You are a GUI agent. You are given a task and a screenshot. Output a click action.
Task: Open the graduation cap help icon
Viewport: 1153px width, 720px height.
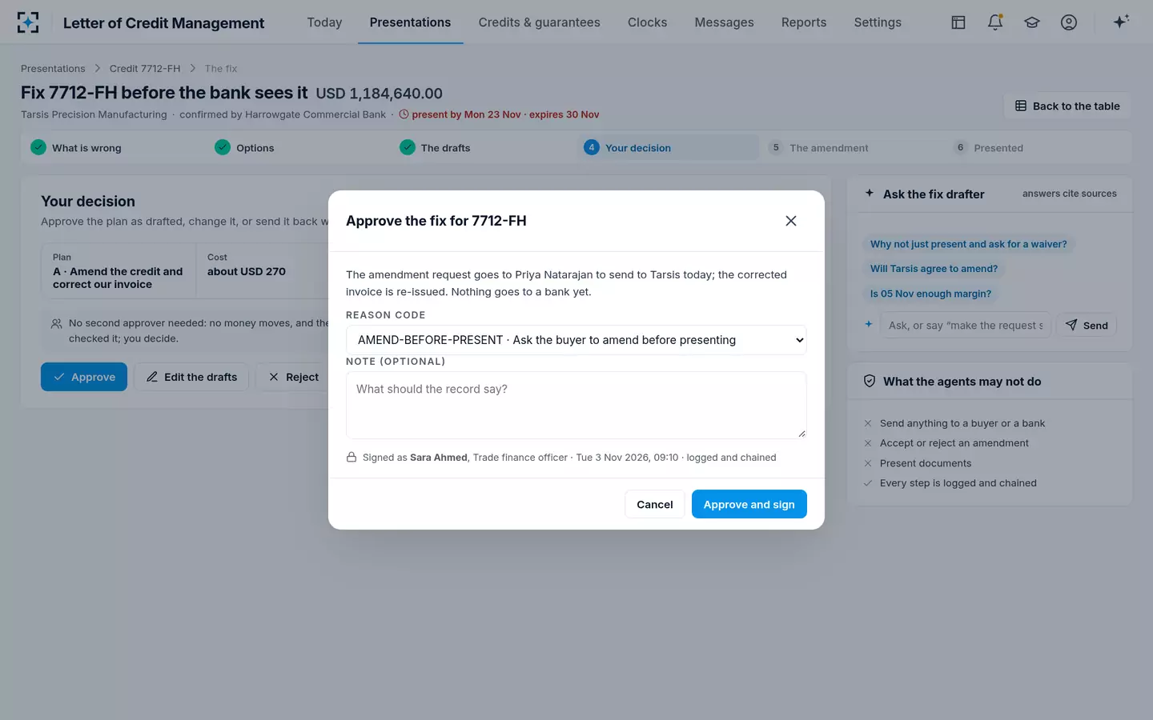pos(1032,22)
